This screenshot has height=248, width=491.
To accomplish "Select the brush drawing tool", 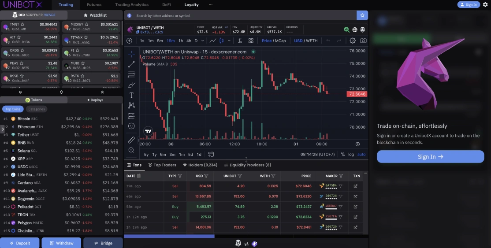I will pyautogui.click(x=131, y=85).
